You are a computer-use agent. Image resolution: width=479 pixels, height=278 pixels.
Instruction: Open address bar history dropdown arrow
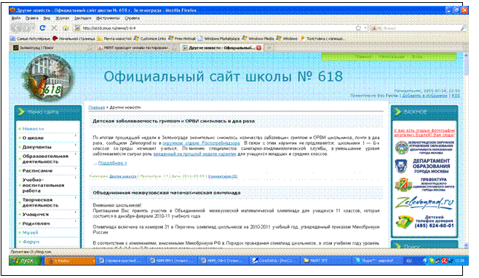365,28
